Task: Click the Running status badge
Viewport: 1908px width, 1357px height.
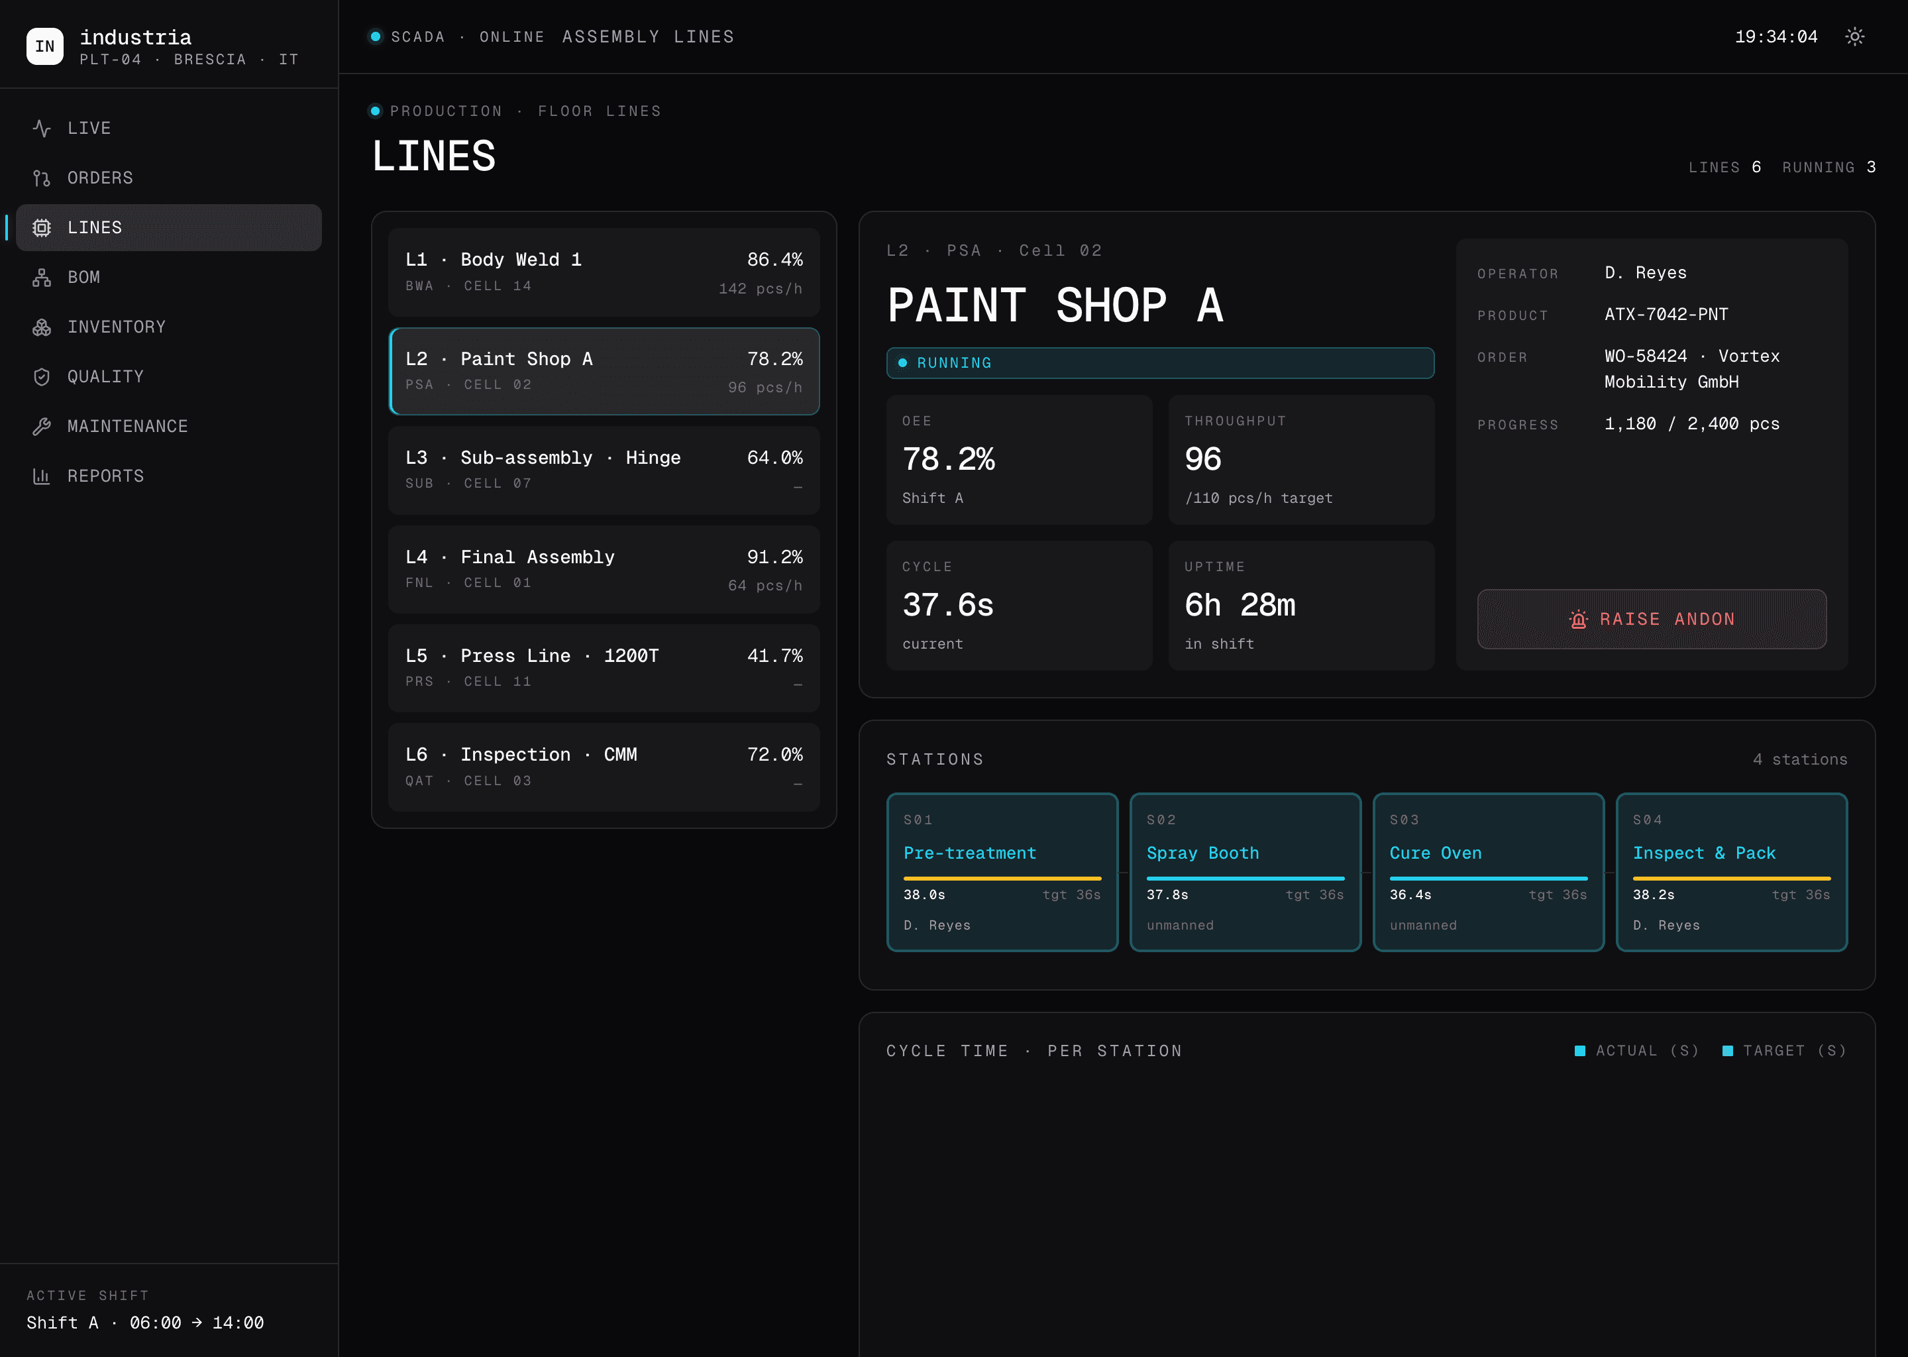Action: click(x=1160, y=364)
